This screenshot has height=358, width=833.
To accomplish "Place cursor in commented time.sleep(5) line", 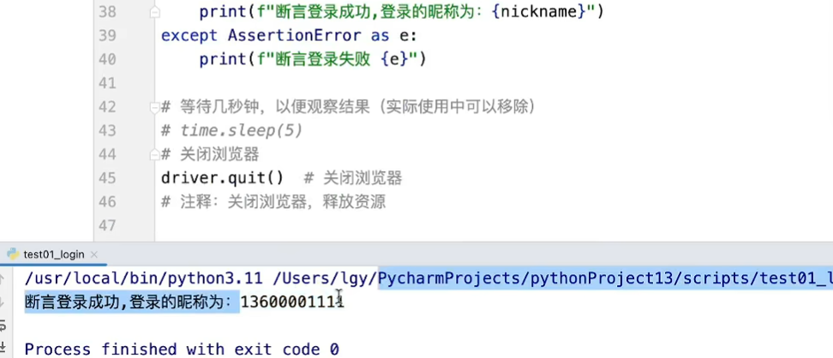I will (232, 131).
